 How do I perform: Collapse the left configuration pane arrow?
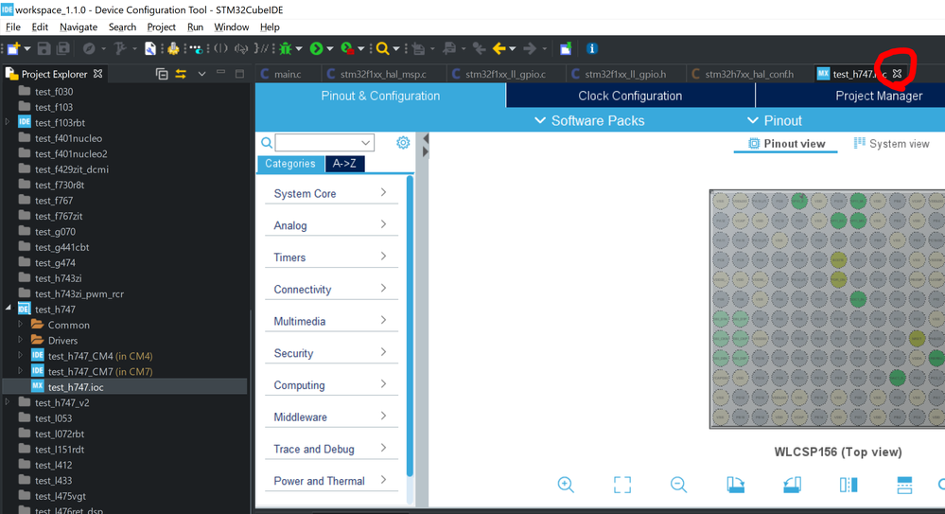[x=426, y=139]
